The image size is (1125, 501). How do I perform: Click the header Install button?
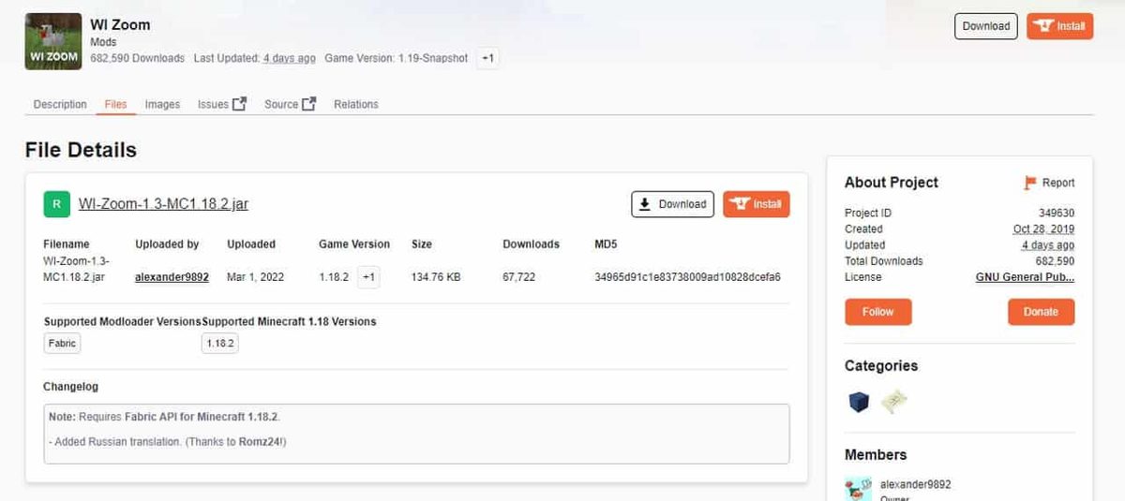(x=1060, y=26)
